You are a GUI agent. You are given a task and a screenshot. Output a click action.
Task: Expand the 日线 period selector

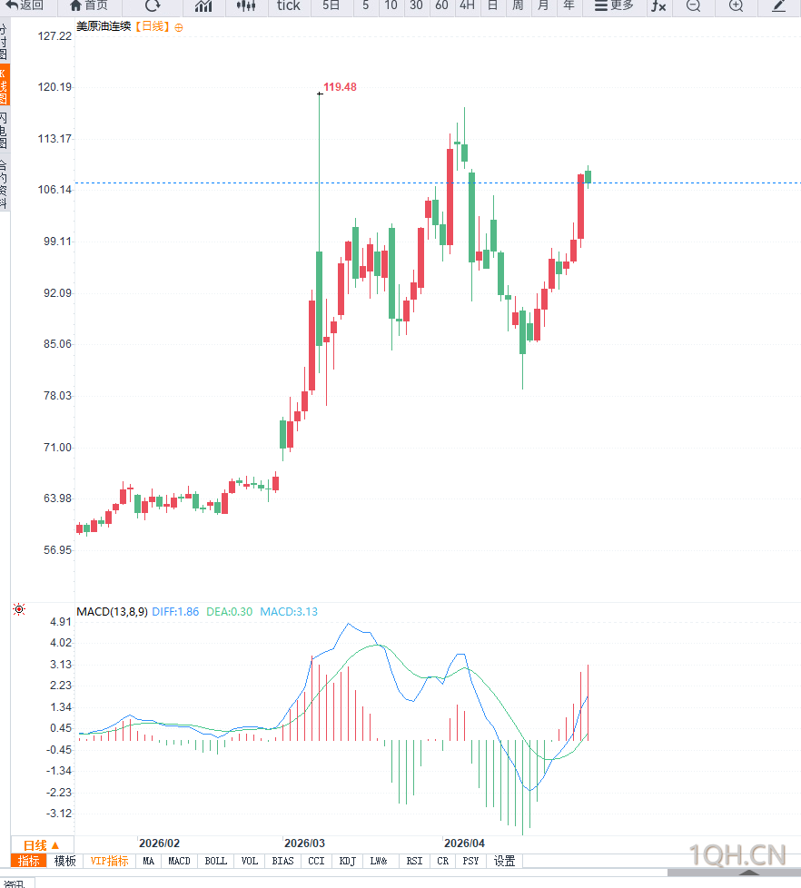41,845
